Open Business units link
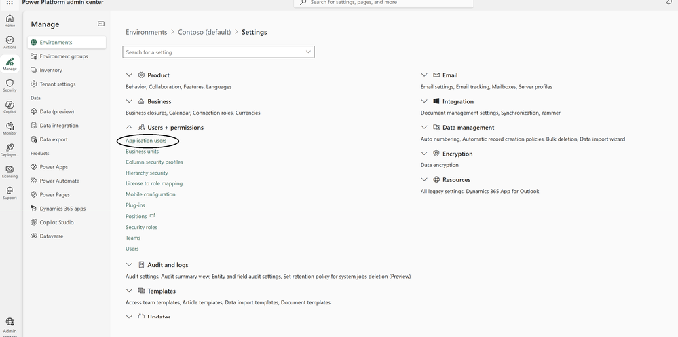The image size is (678, 337). tap(143, 152)
